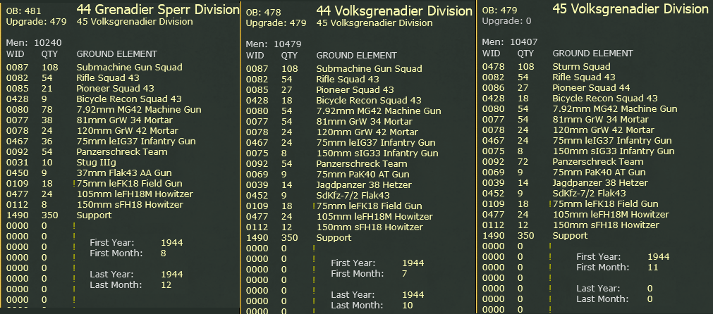Click quantity 36 for 75mm leIG37 Infantry Gun
This screenshot has height=314, width=713.
(x=47, y=141)
